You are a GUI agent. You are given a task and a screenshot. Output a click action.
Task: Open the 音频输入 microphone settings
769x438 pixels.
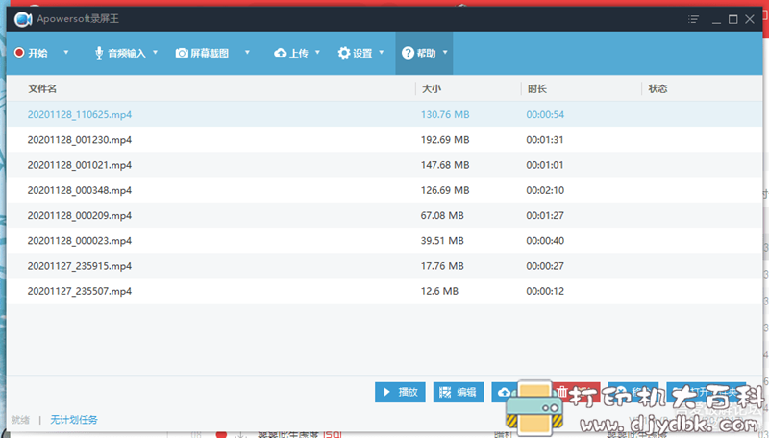coord(120,53)
